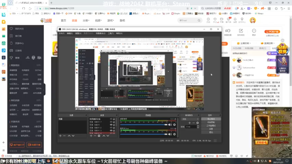Open desktop audio settings gear

(174, 125)
